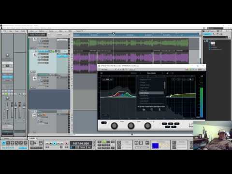Click the Now time marker on the timeline ruler
The image size is (232, 174).
pos(114,33)
